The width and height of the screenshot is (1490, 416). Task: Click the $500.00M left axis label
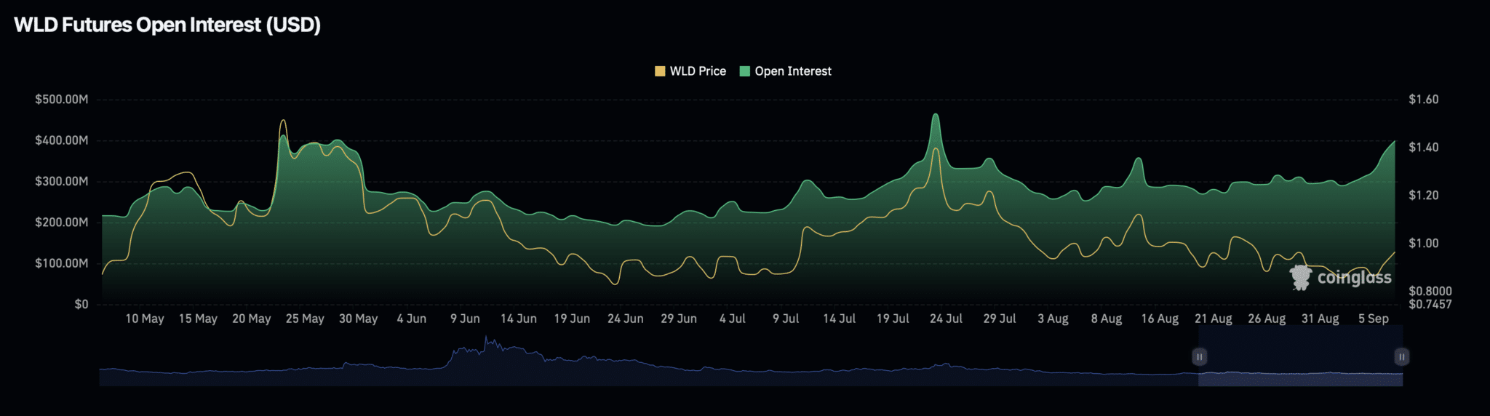tap(61, 100)
